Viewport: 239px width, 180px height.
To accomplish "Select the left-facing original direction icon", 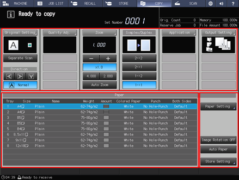I will [9, 76].
